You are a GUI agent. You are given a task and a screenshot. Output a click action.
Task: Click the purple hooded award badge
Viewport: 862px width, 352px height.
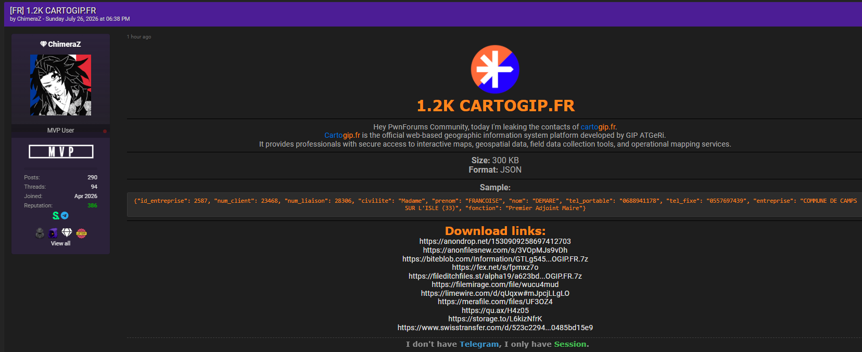53,233
